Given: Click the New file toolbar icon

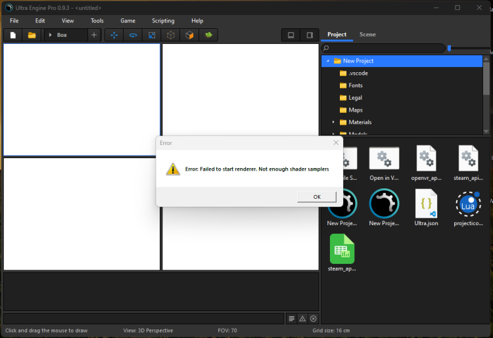Looking at the screenshot, I should pyautogui.click(x=12, y=35).
